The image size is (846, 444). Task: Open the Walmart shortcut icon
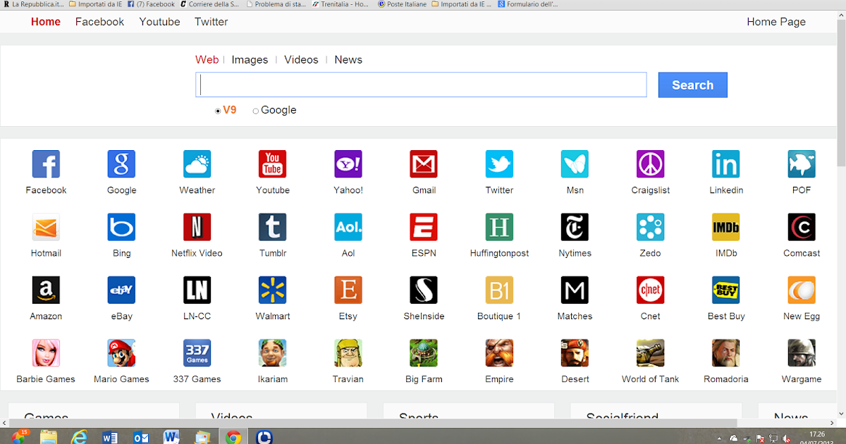tap(272, 290)
